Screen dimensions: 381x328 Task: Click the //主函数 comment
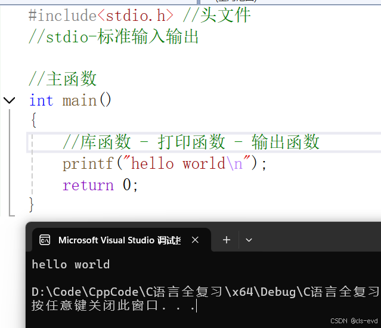[63, 79]
